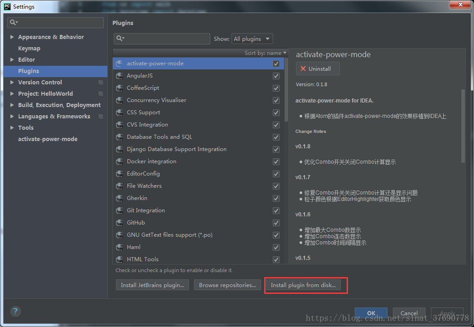
Task: Toggle the Docker integration checkbox
Action: (x=276, y=161)
